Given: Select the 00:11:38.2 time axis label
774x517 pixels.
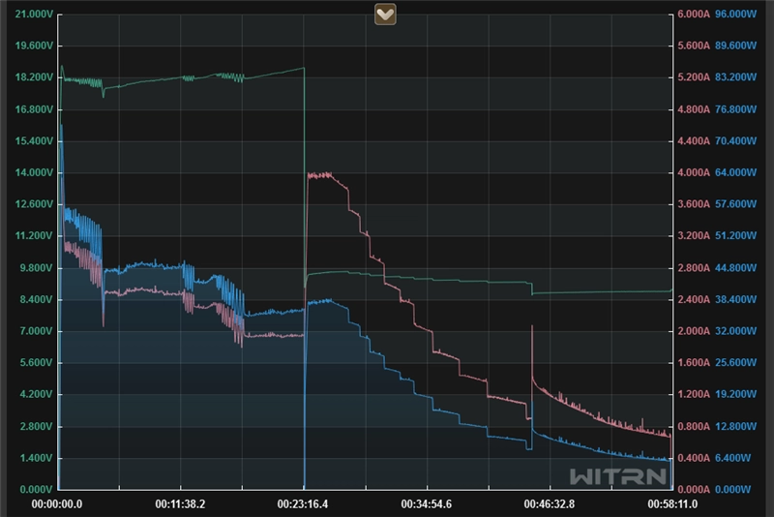Looking at the screenshot, I should (180, 504).
